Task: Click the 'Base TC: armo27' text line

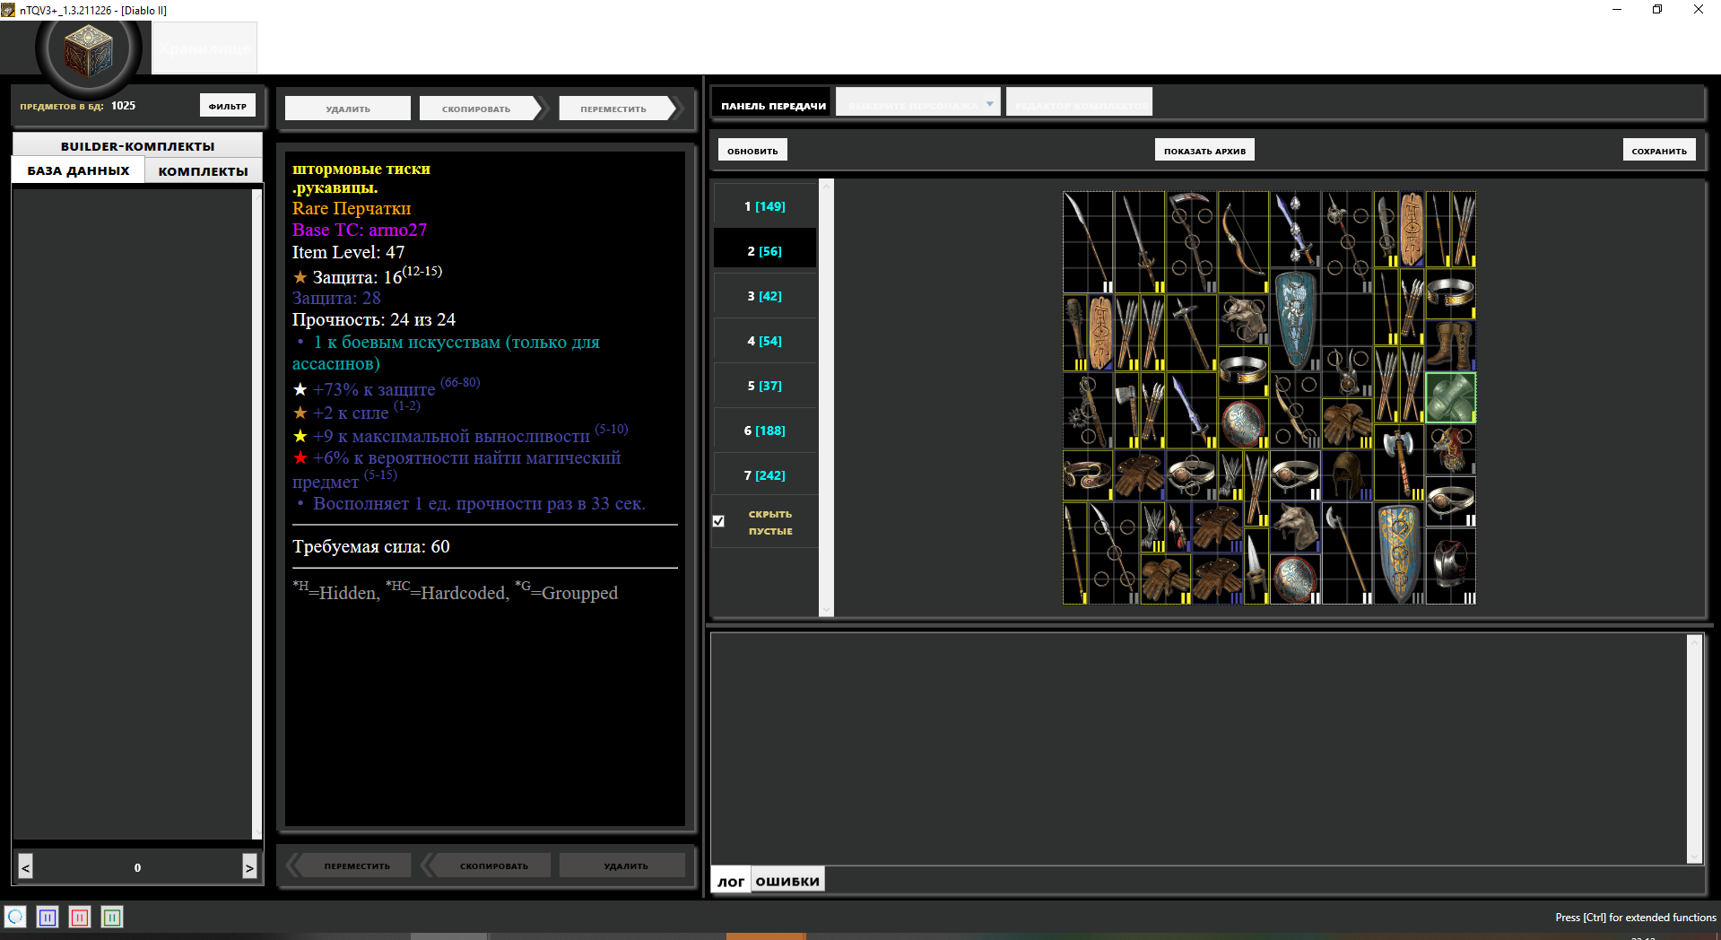Action: pos(359,230)
